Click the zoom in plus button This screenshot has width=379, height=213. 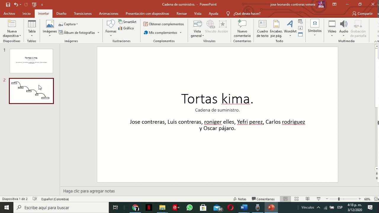(360, 199)
